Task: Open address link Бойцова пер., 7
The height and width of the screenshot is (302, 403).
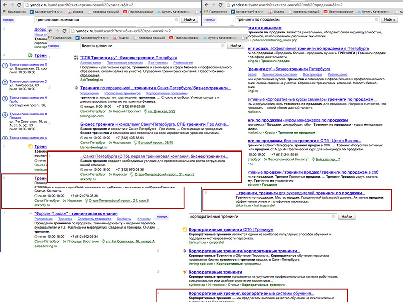Action: click(328, 159)
